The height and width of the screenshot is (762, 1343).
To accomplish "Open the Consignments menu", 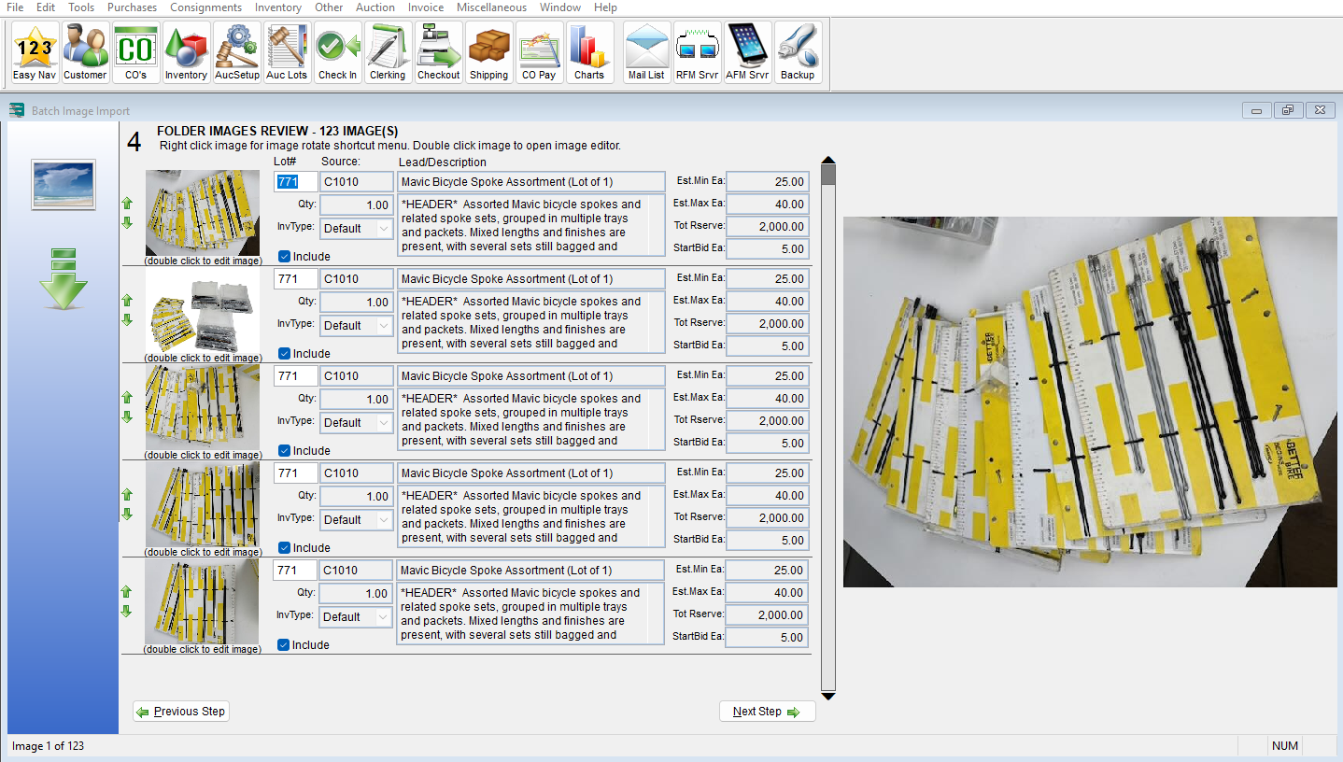I will 206,7.
